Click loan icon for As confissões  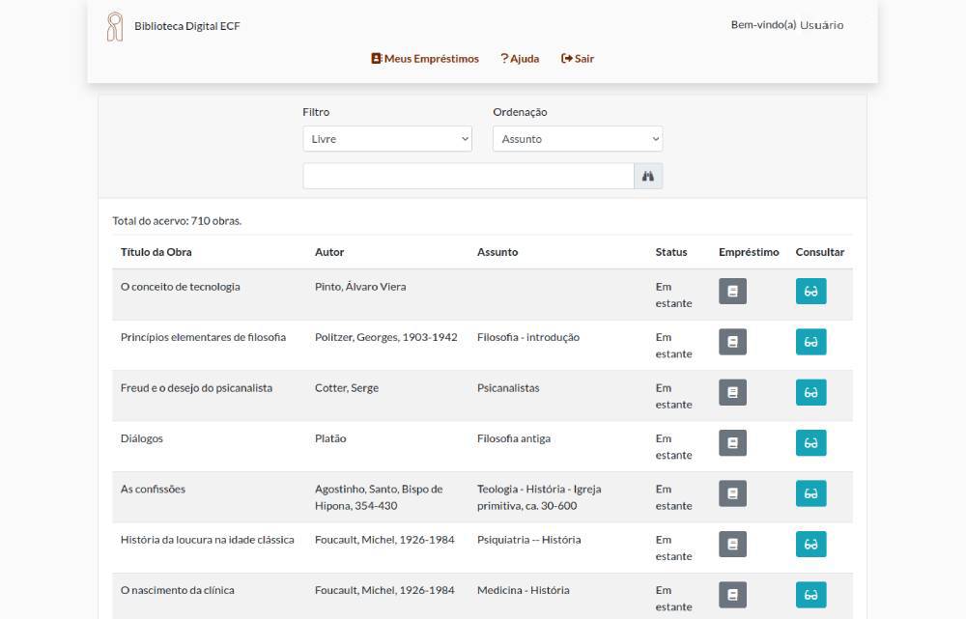tap(732, 493)
